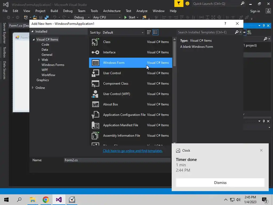273x205 pixels.
Task: Switch to small icons list view
Action: pos(155,32)
